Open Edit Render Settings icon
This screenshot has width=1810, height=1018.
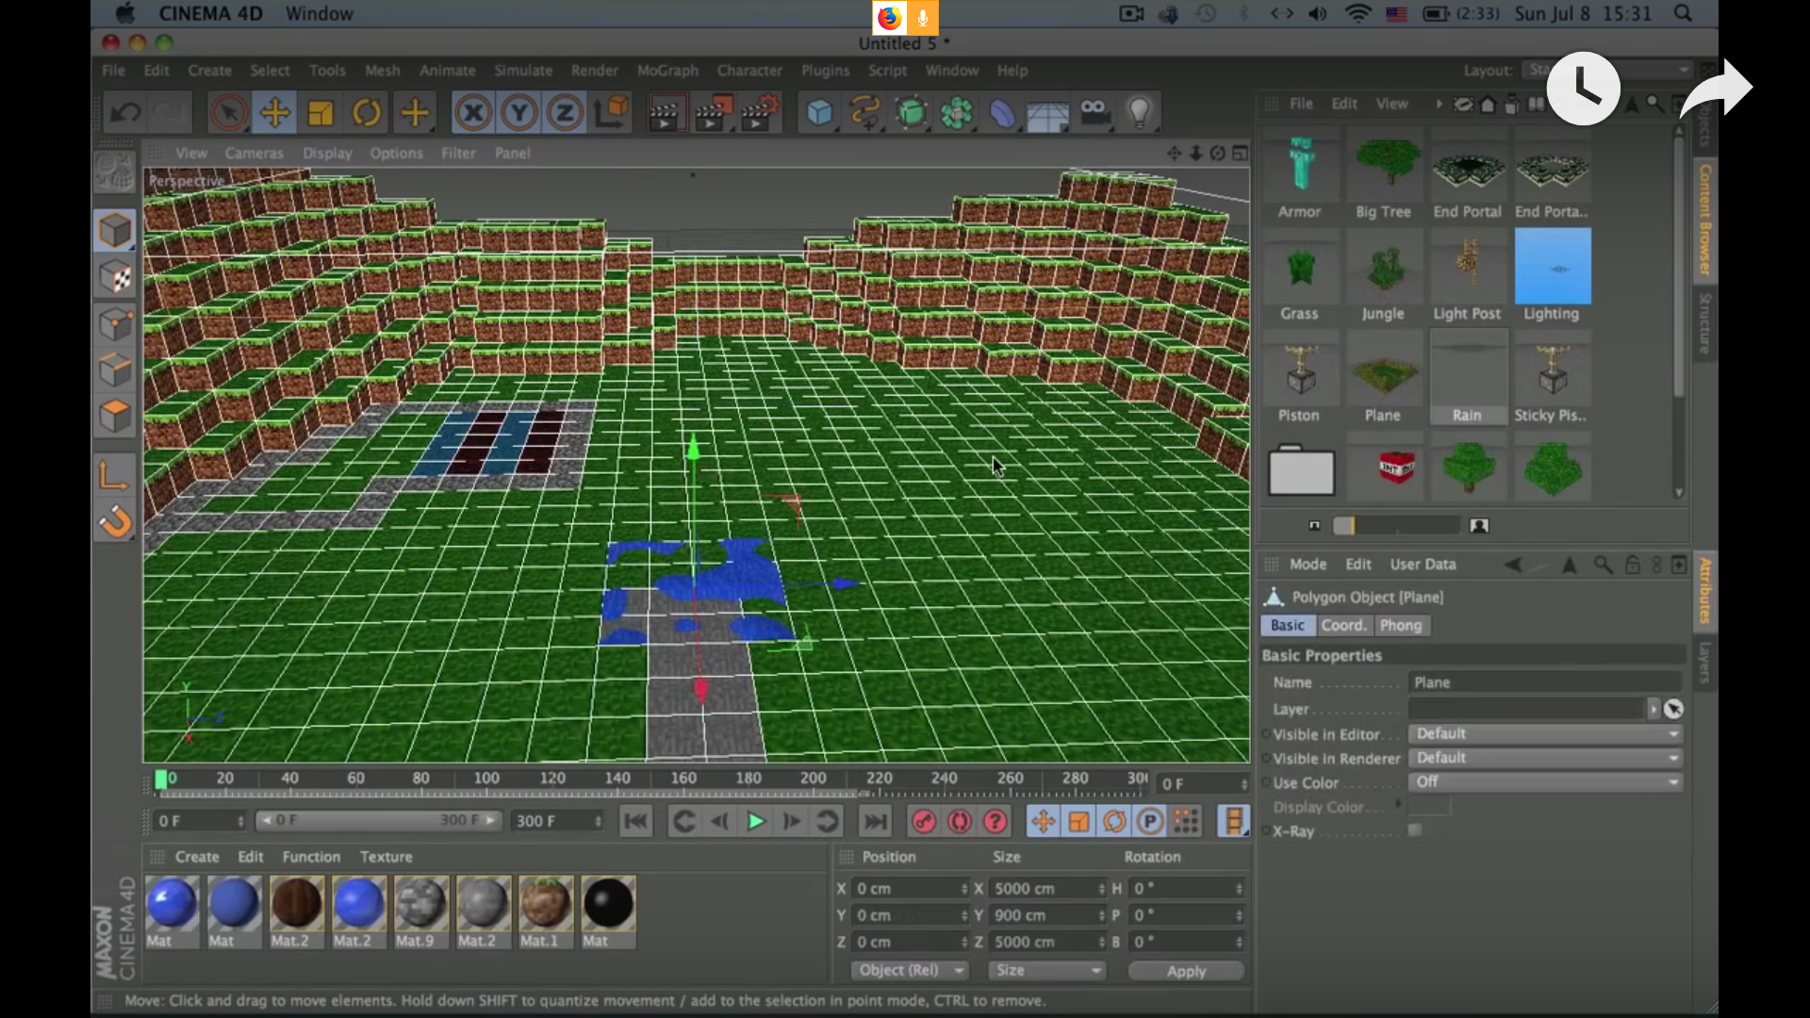(x=760, y=113)
